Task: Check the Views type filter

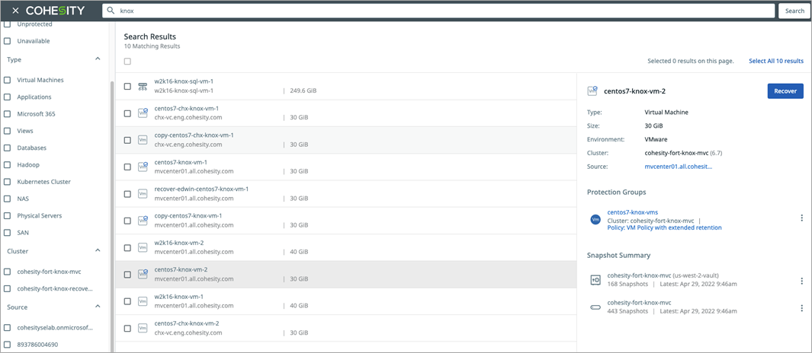Action: pos(8,131)
